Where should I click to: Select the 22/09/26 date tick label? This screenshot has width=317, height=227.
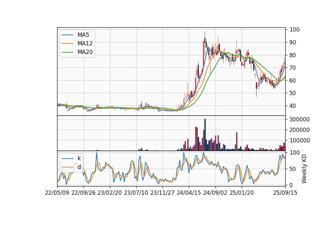tap(84, 193)
